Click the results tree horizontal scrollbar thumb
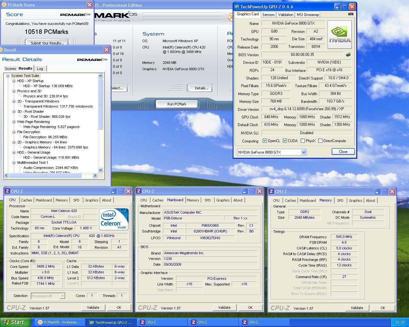The width and height of the screenshot is (409, 327). click(x=45, y=175)
